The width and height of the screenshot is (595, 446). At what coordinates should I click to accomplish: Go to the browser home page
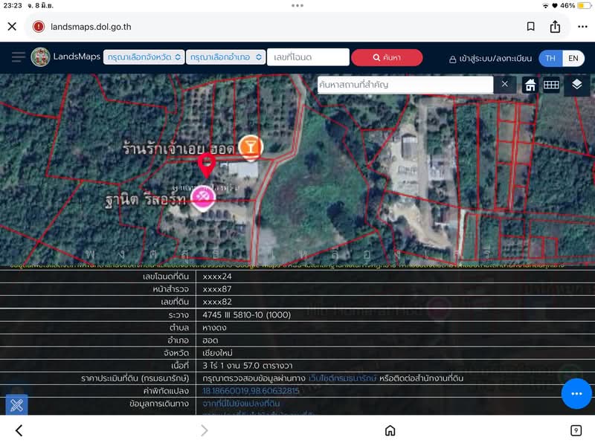tap(390, 430)
